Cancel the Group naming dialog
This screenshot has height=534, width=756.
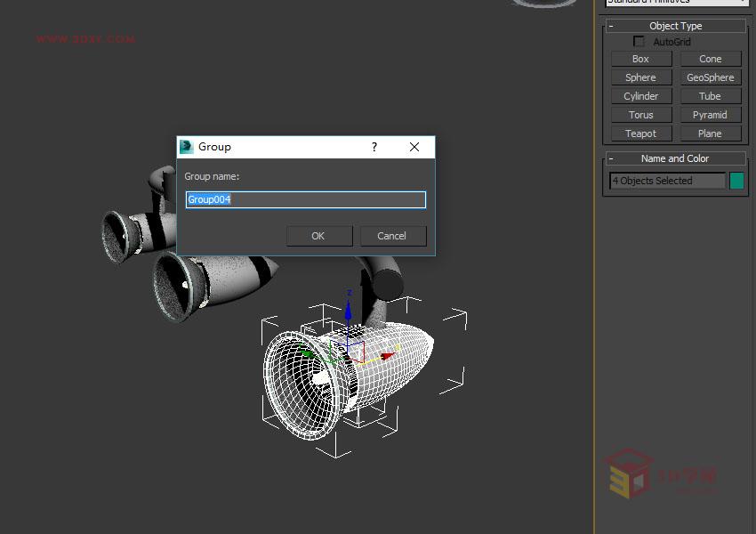[x=392, y=235]
